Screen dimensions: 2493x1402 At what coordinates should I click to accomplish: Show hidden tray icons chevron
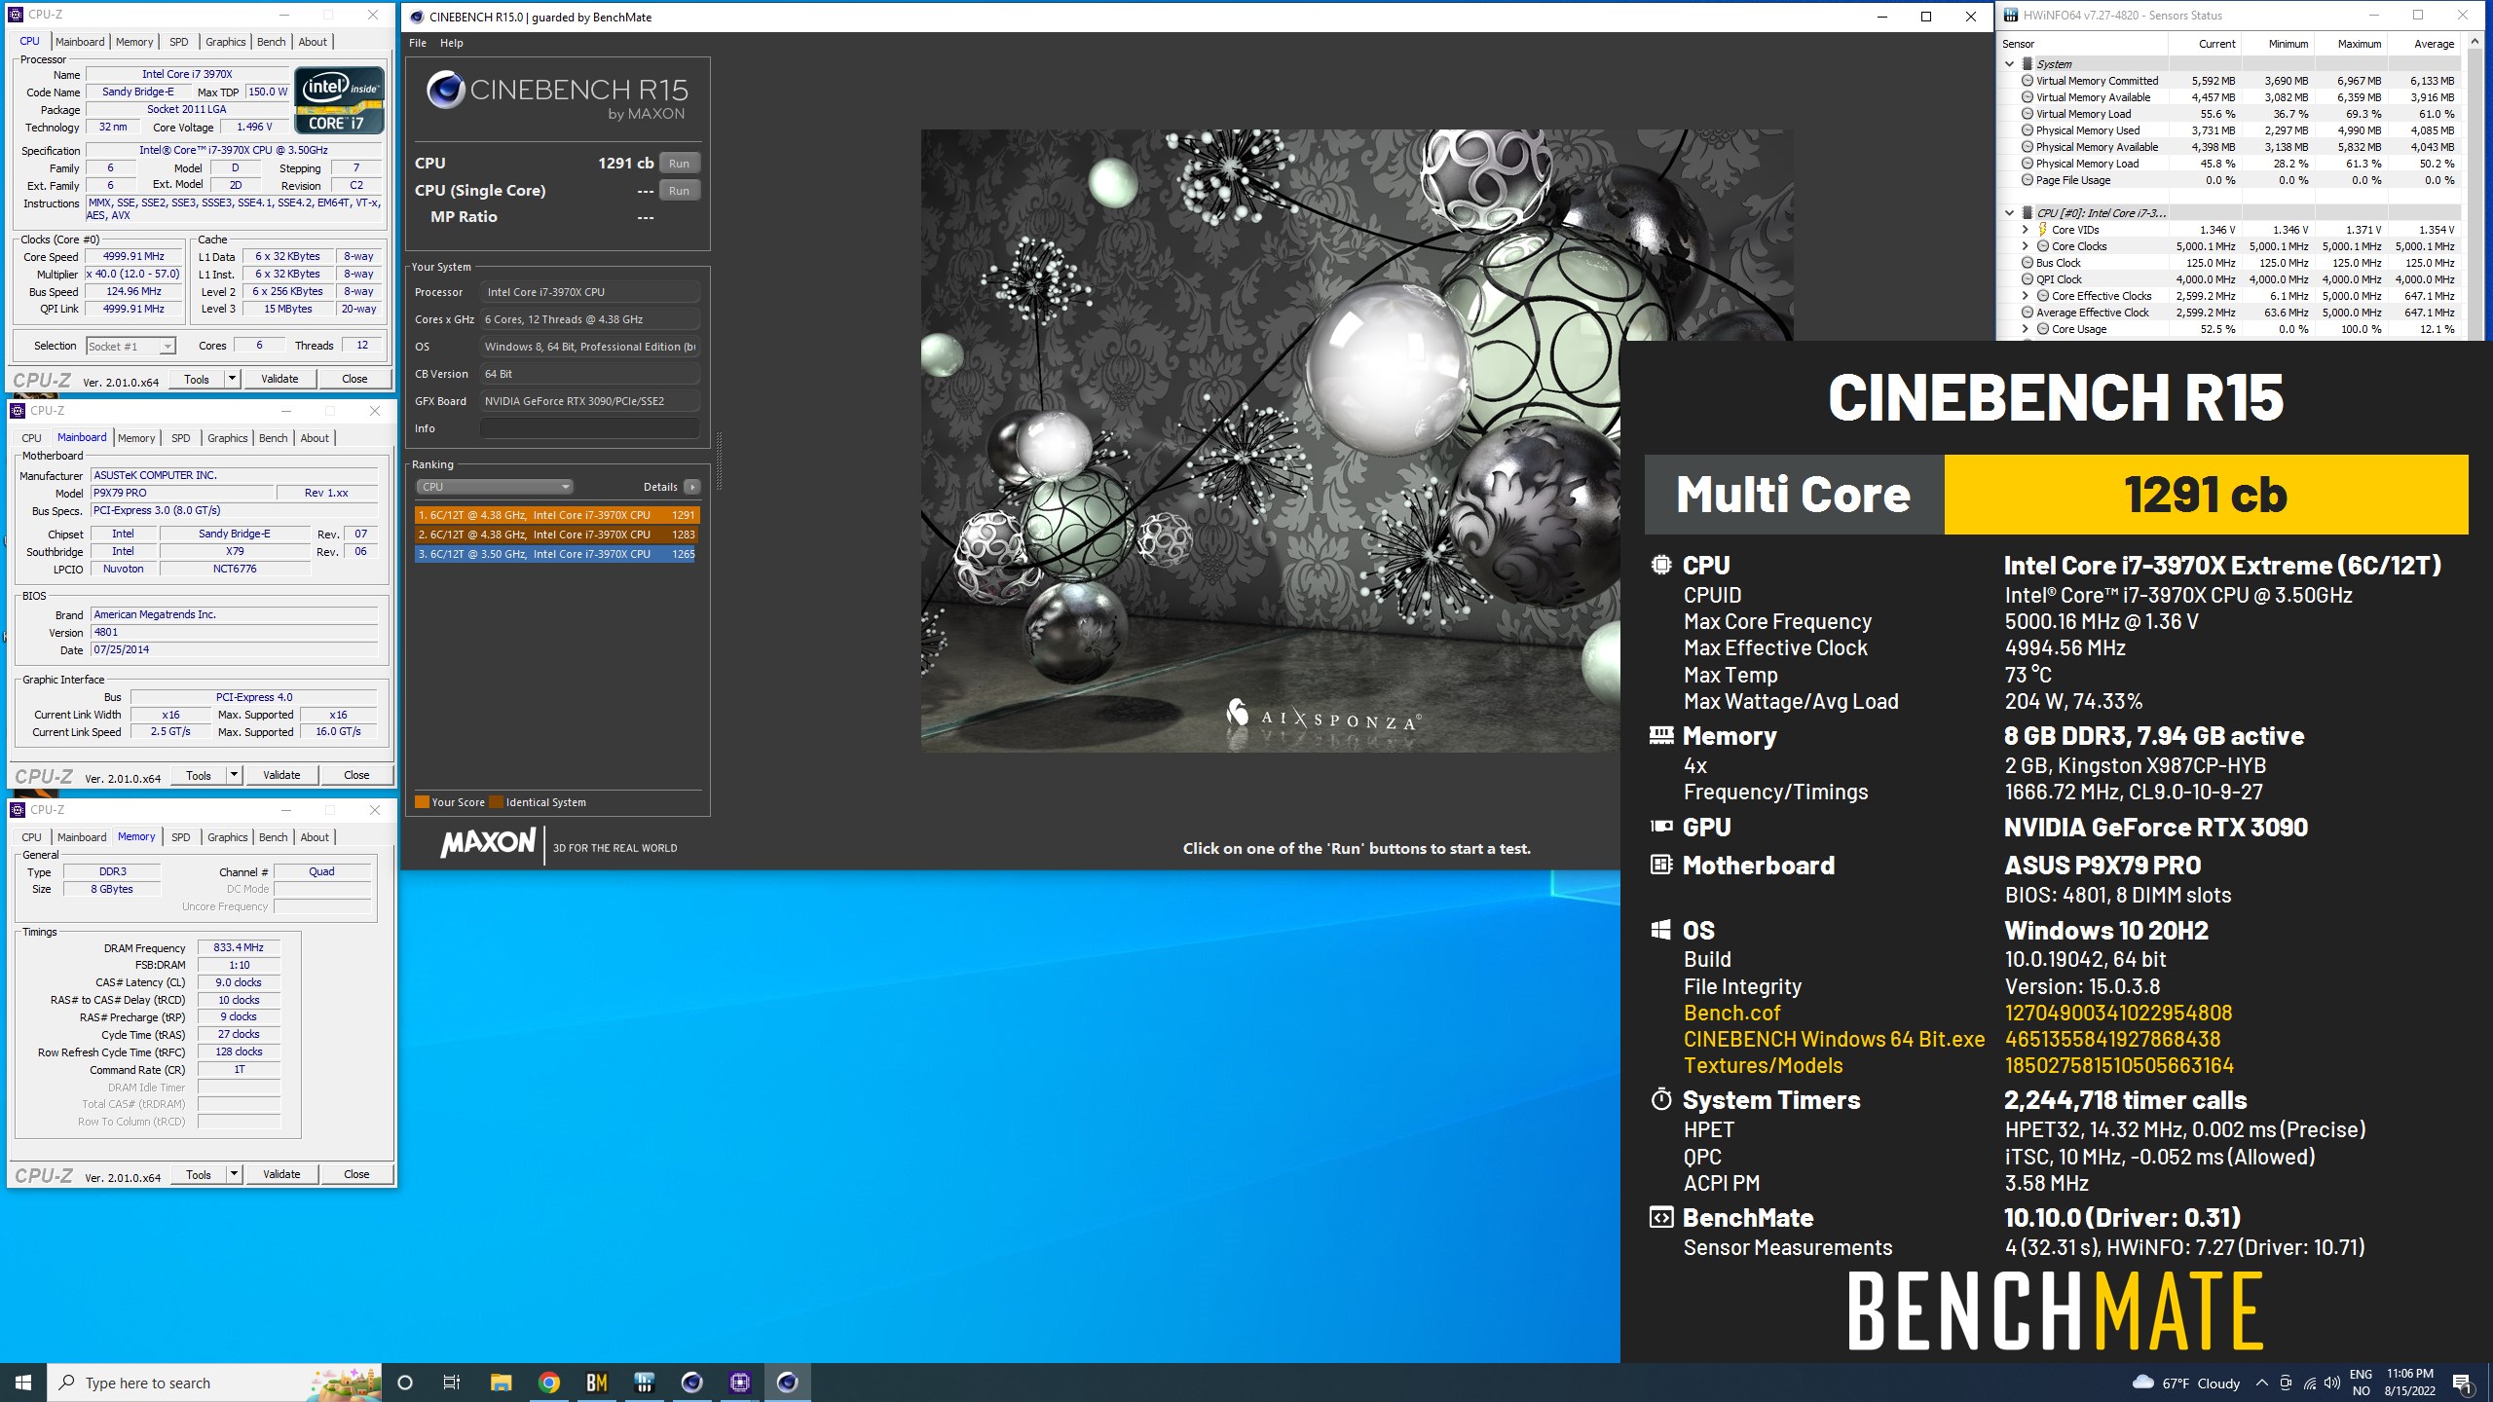(x=2262, y=1383)
